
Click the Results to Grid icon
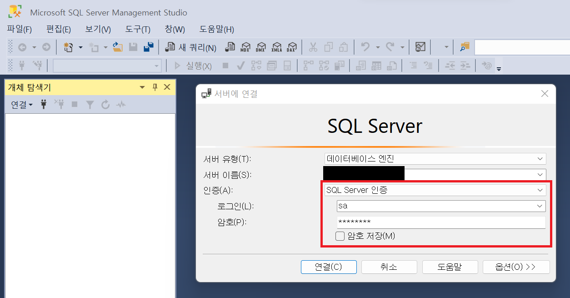point(376,66)
